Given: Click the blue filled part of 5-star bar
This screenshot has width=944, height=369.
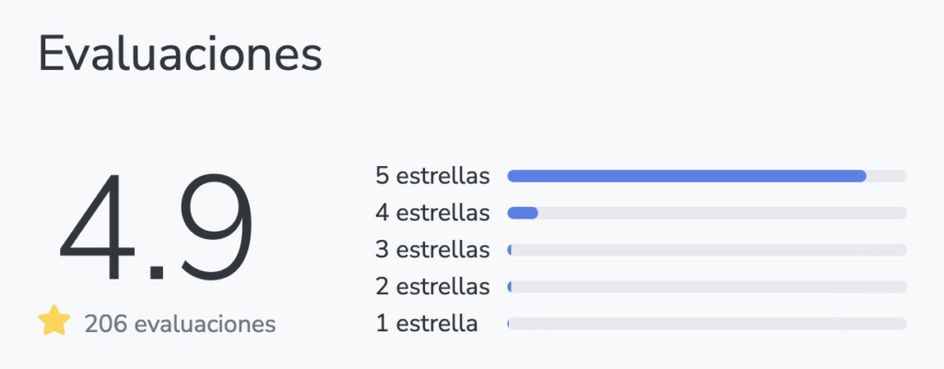Looking at the screenshot, I should pos(687,176).
